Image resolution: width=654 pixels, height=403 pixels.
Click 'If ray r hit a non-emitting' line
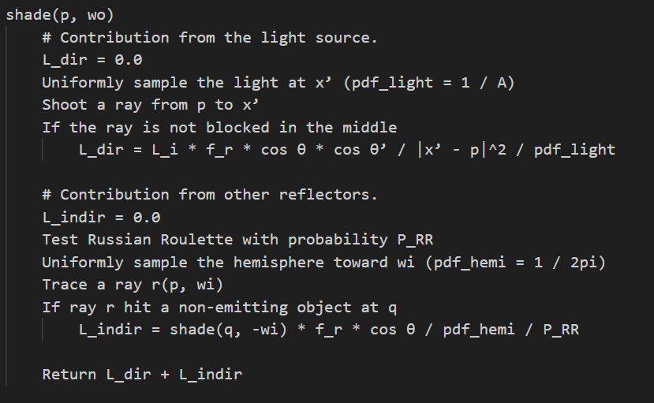pyautogui.click(x=219, y=308)
